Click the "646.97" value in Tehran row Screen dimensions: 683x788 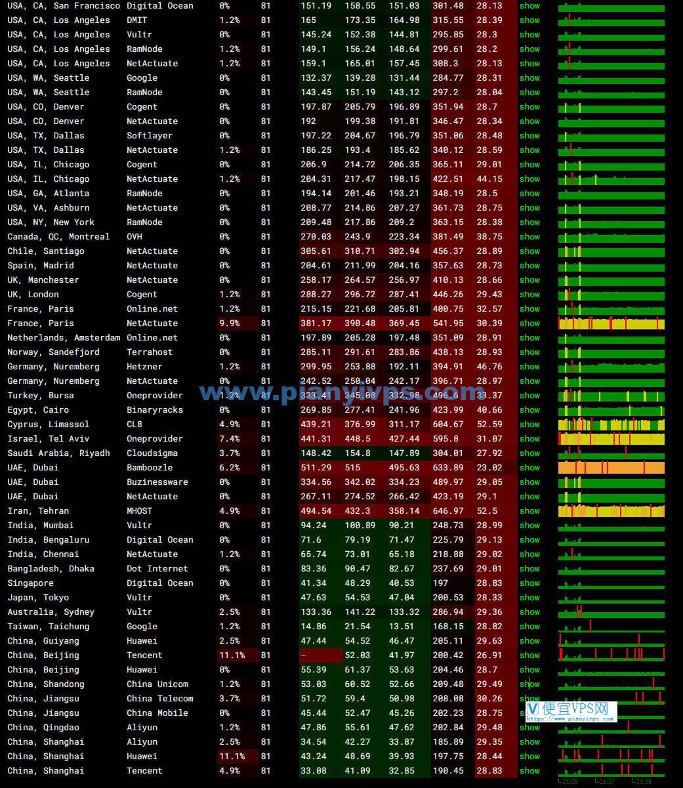point(448,511)
